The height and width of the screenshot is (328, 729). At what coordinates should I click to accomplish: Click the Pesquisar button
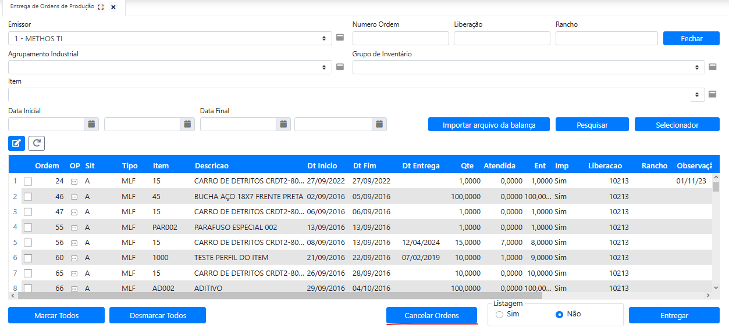coord(592,125)
